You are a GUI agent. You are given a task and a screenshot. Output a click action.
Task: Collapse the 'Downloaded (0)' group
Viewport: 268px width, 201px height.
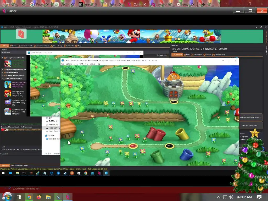(x=2, y=73)
